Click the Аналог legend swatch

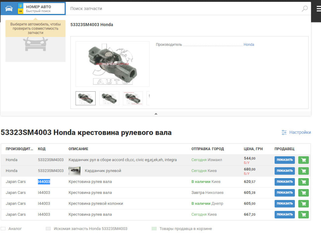pyautogui.click(x=3, y=229)
